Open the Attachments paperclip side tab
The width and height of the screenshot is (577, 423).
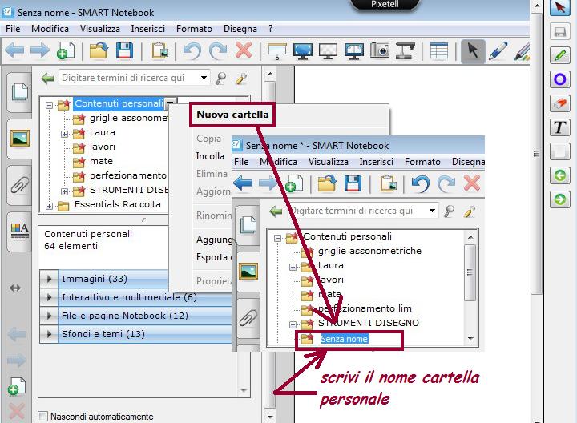click(x=19, y=184)
